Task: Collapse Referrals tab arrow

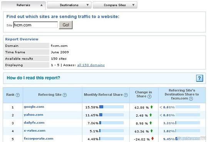Action: pos(42,5)
